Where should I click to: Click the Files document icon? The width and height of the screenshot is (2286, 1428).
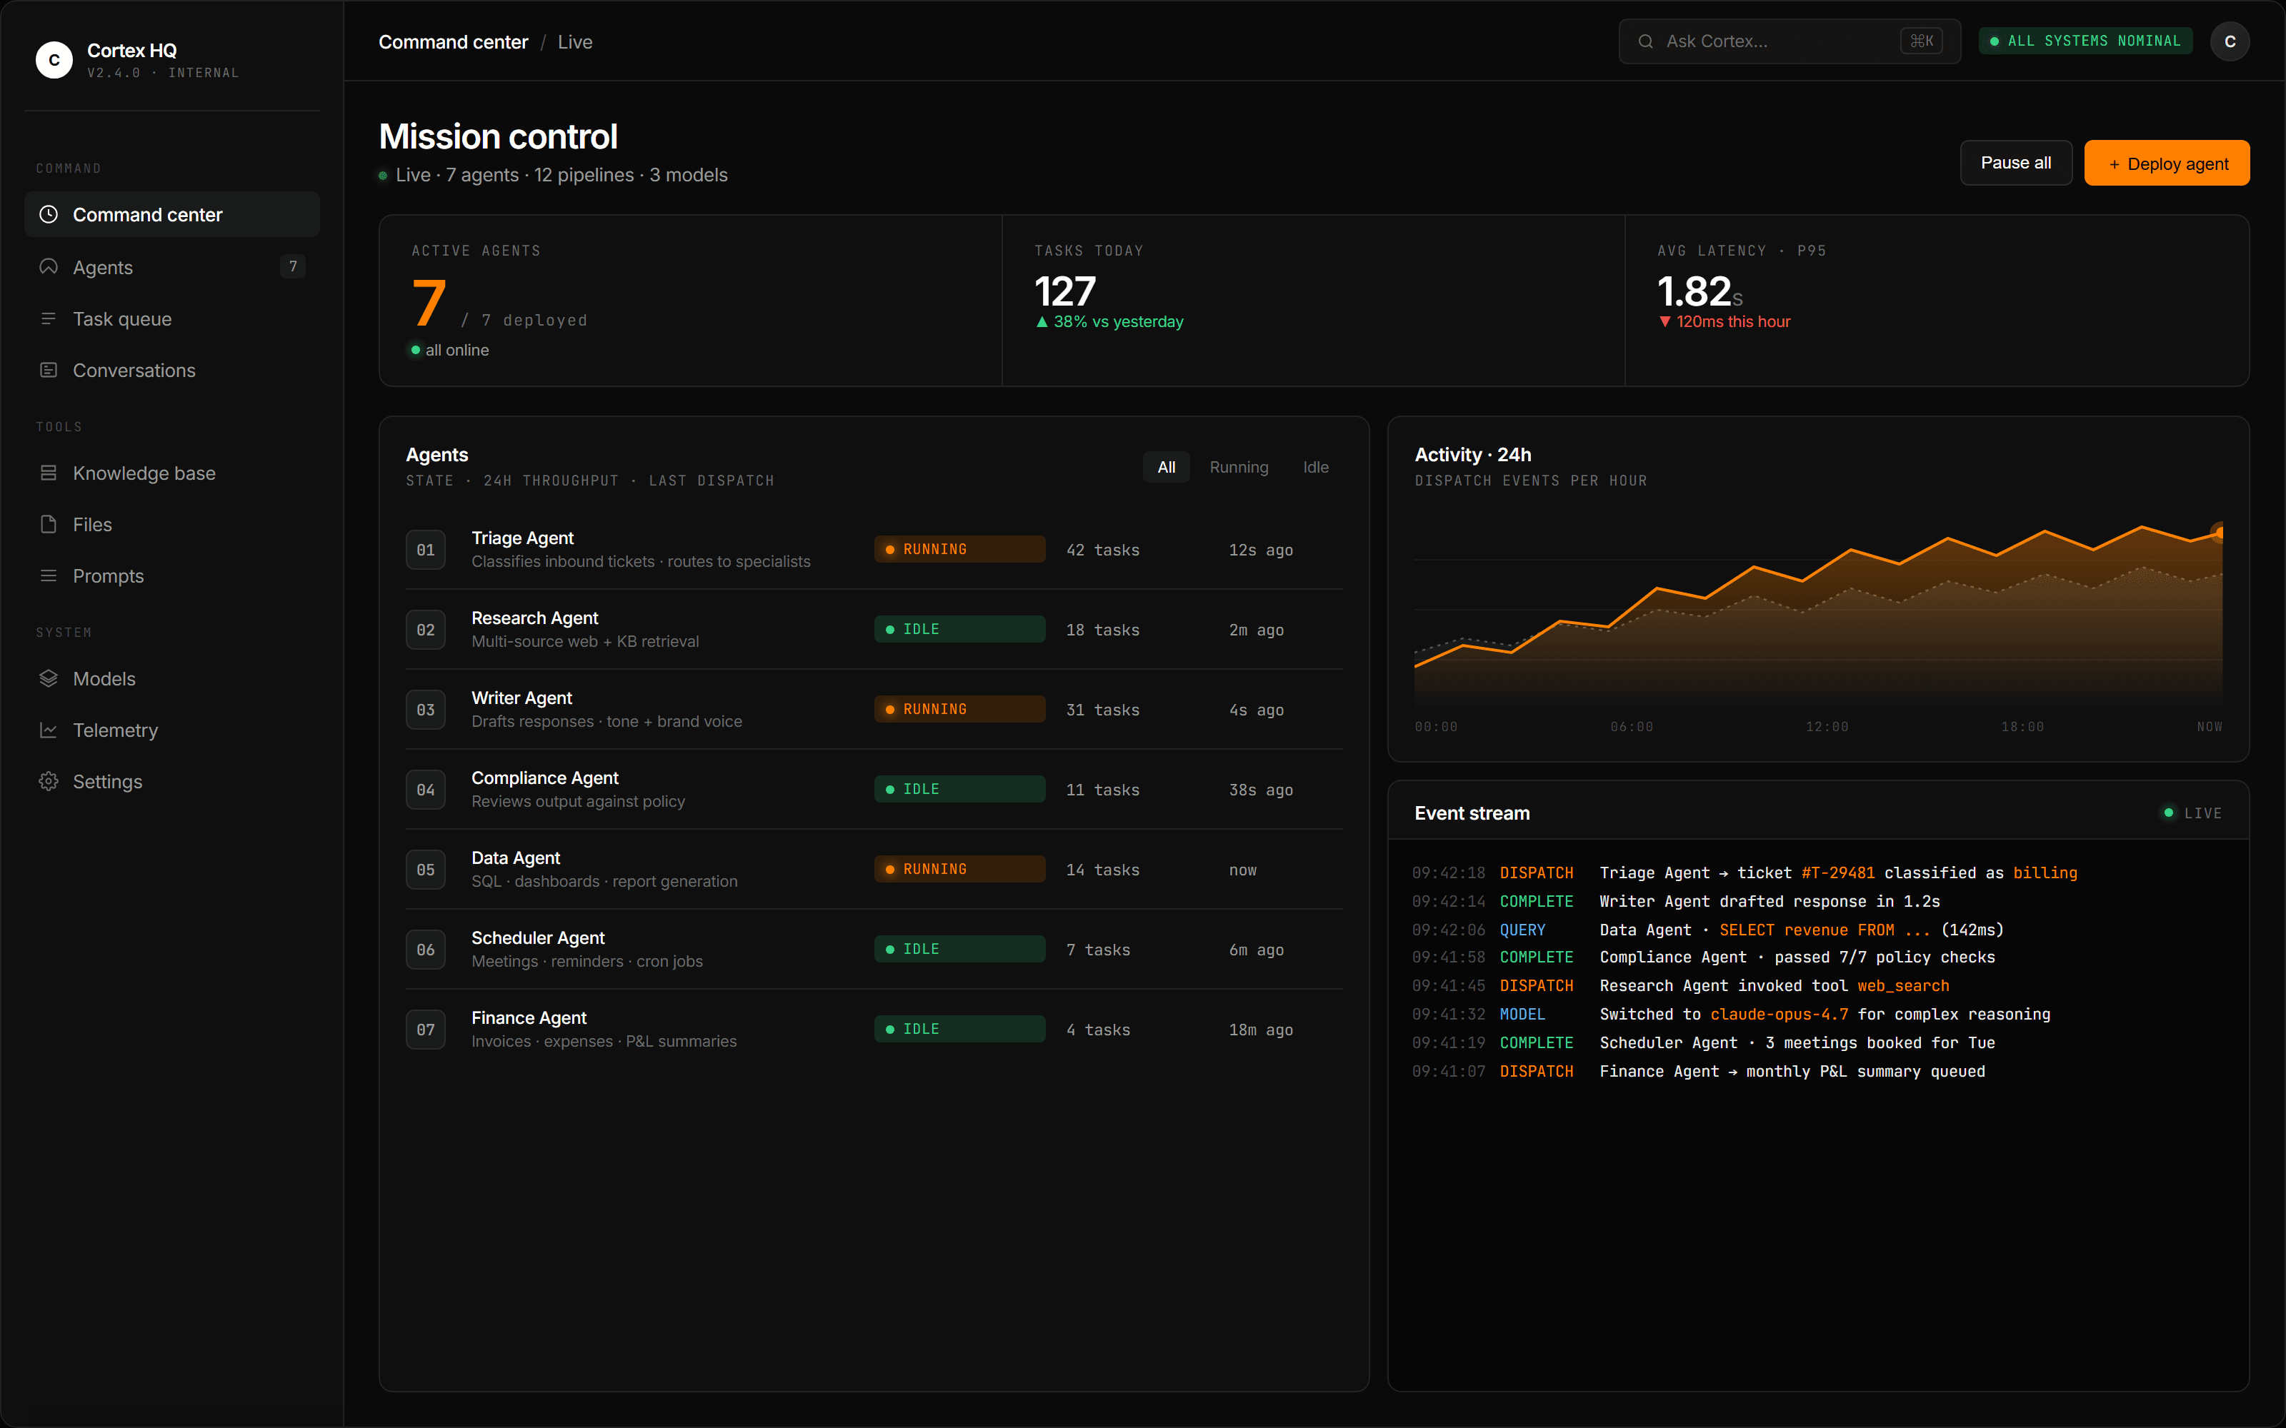pos(48,524)
